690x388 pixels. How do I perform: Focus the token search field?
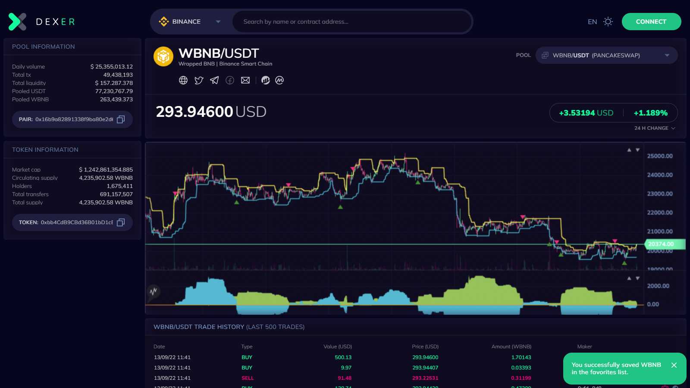click(x=352, y=22)
